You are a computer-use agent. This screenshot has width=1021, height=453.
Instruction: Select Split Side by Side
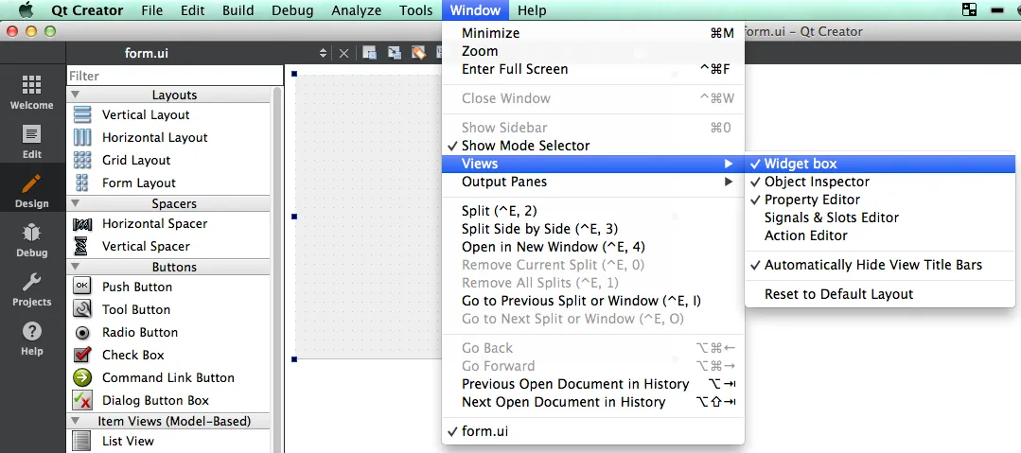[539, 229]
